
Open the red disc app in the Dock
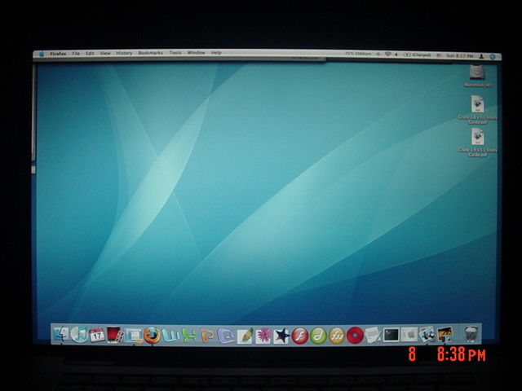pos(355,336)
